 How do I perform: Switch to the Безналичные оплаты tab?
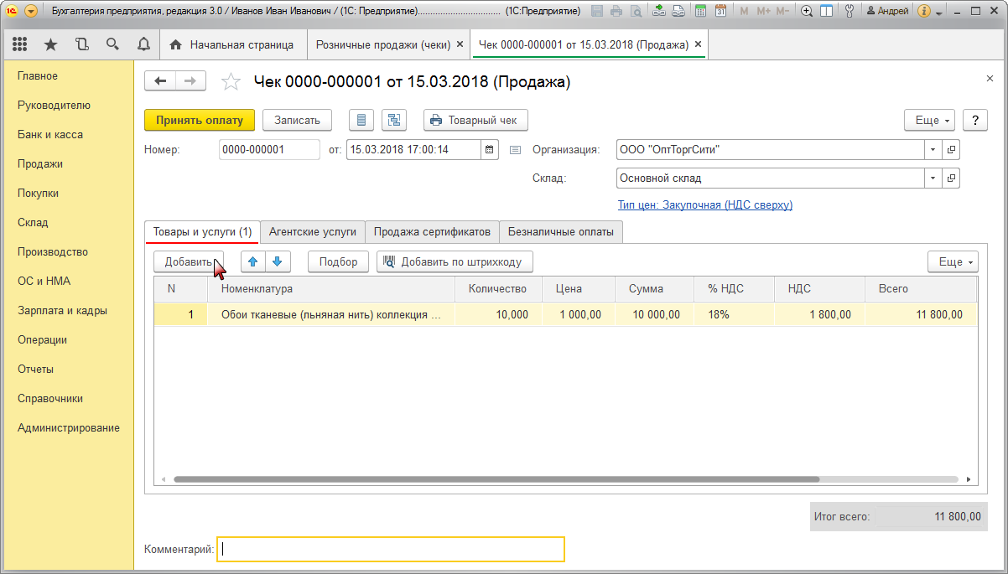pos(561,231)
